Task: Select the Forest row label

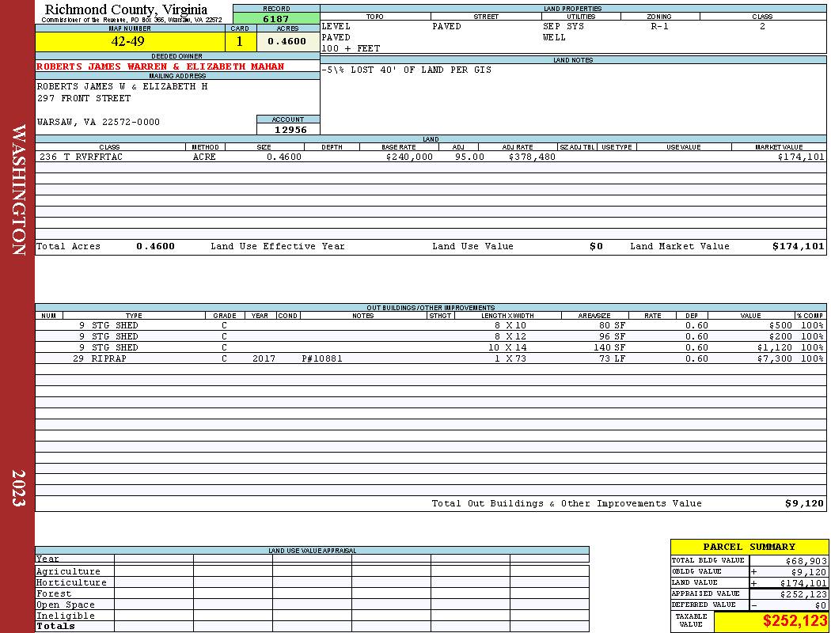Action: (54, 593)
